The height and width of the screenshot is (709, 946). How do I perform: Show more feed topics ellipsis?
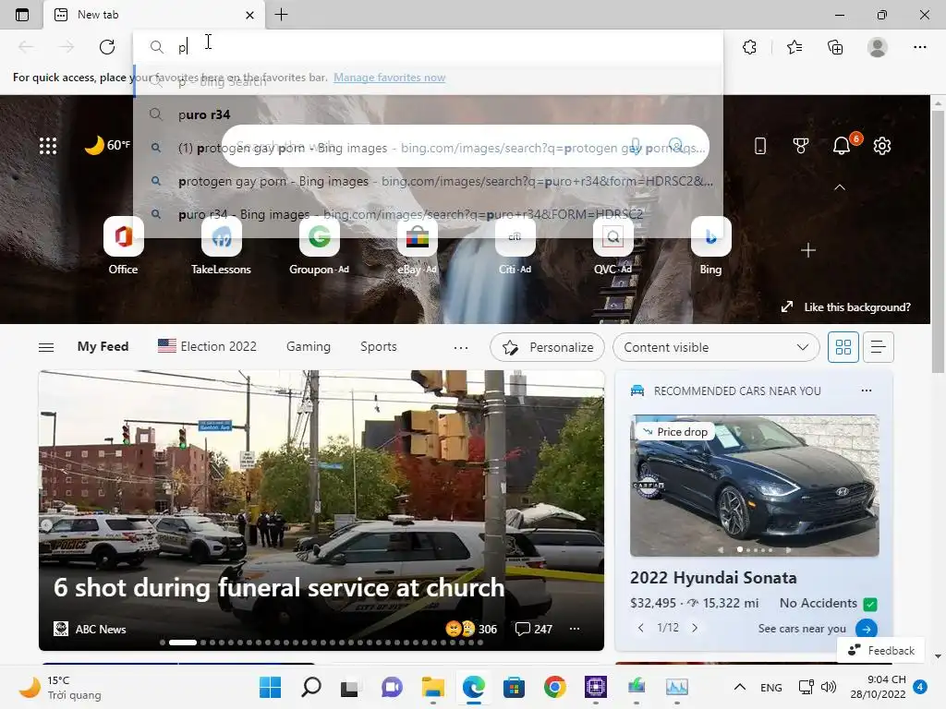pyautogui.click(x=461, y=347)
